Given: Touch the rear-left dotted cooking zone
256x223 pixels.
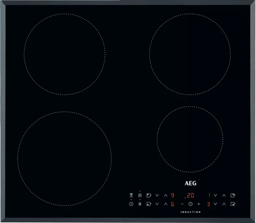Looking at the screenshot, I should coord(65,54).
